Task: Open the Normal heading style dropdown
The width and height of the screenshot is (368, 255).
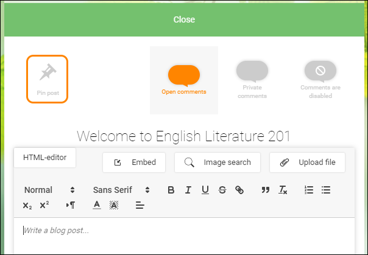Action: coord(49,190)
